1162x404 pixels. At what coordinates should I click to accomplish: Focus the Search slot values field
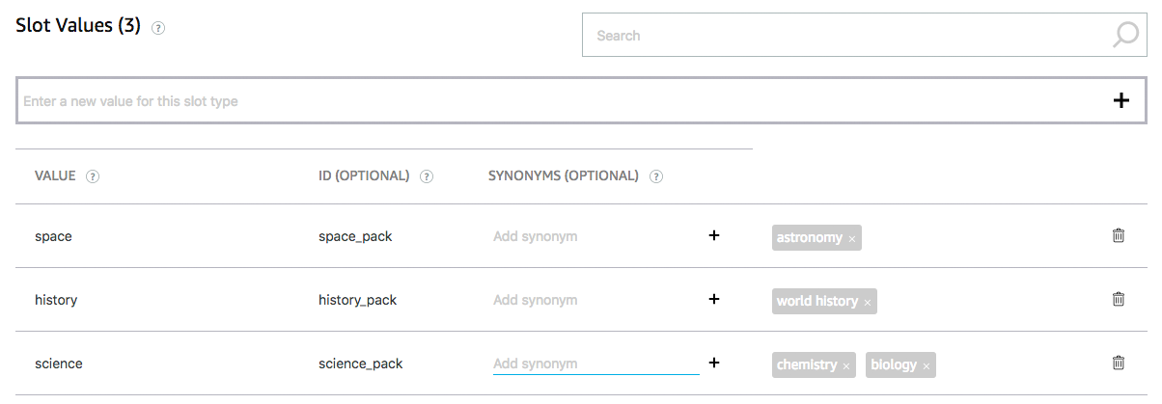849,36
